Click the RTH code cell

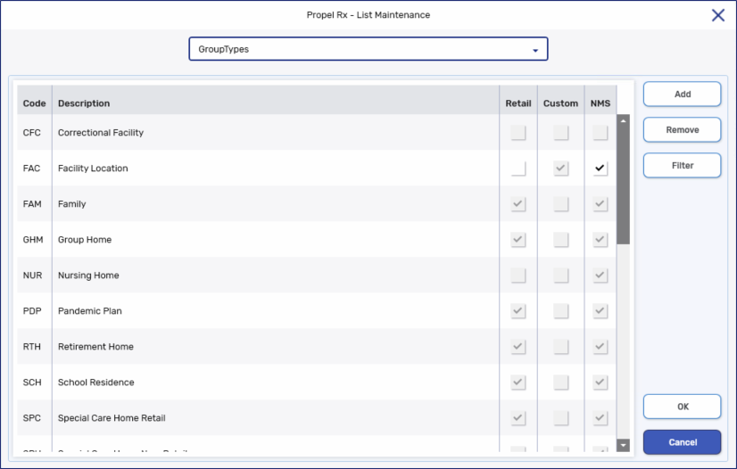click(34, 347)
